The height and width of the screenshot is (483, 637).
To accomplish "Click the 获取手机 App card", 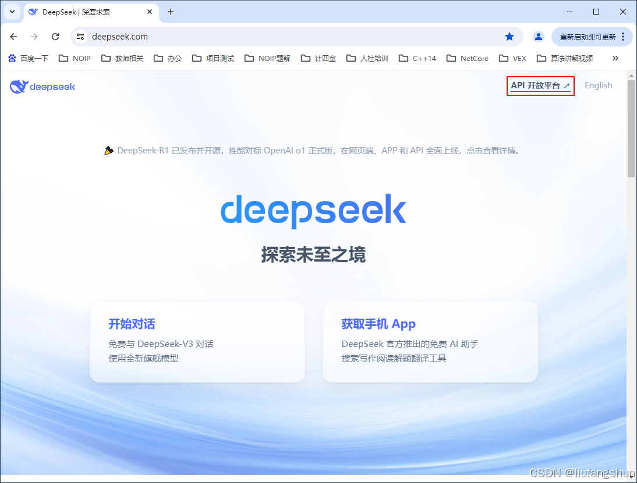I will tap(430, 342).
